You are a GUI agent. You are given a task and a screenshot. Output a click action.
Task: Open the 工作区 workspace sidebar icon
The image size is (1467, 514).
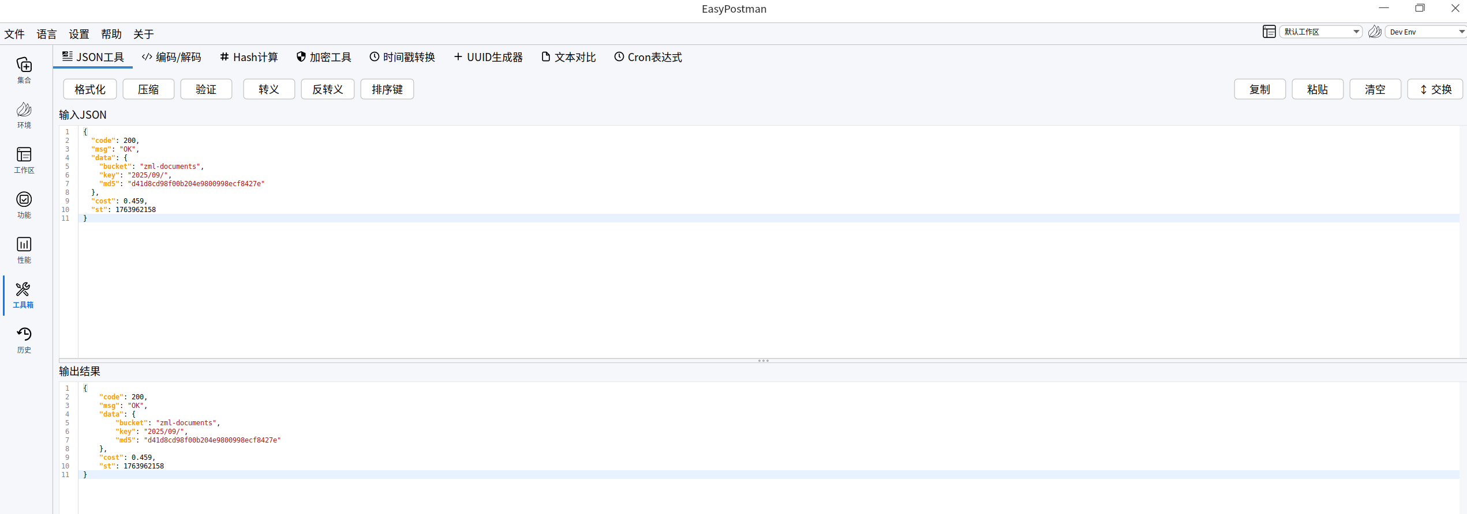pyautogui.click(x=24, y=160)
